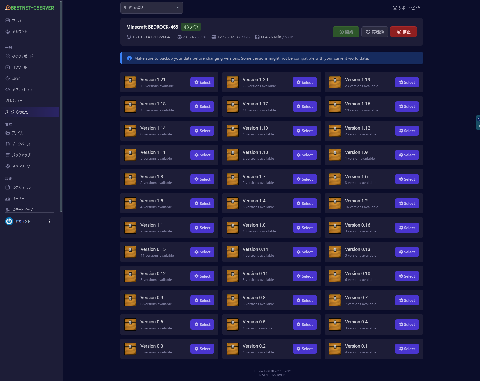Click the chest icon for Version 1.7
The image size is (480, 381).
click(233, 179)
